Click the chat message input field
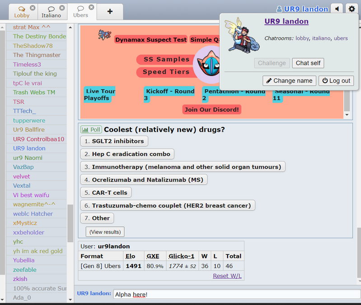 pyautogui.click(x=235, y=294)
